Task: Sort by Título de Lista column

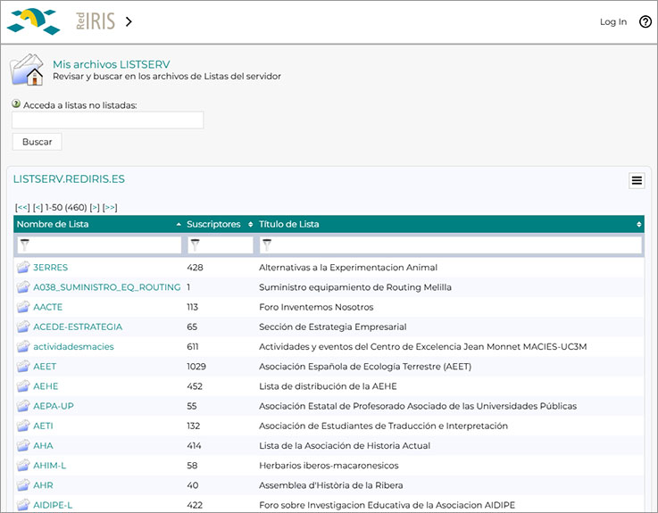Action: coord(450,224)
